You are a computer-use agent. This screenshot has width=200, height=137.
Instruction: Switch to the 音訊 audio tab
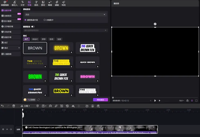(36, 3)
